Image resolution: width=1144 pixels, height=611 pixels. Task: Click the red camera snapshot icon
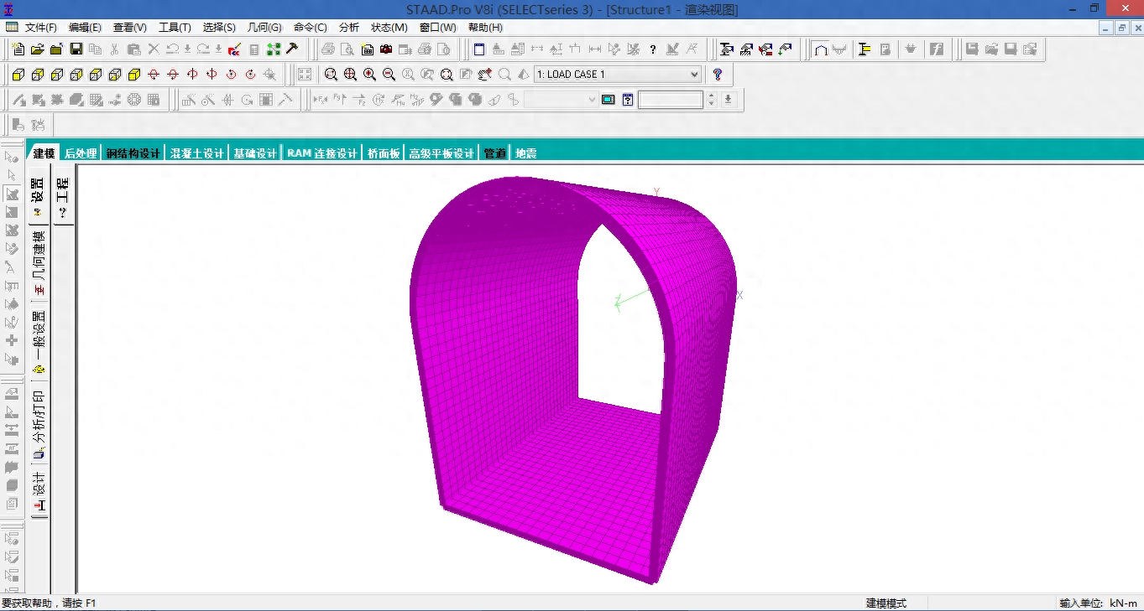click(386, 49)
